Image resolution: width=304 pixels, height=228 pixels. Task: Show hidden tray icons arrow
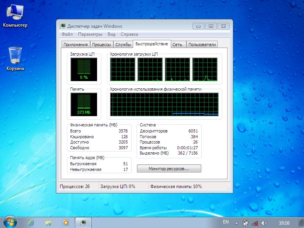coord(236,222)
